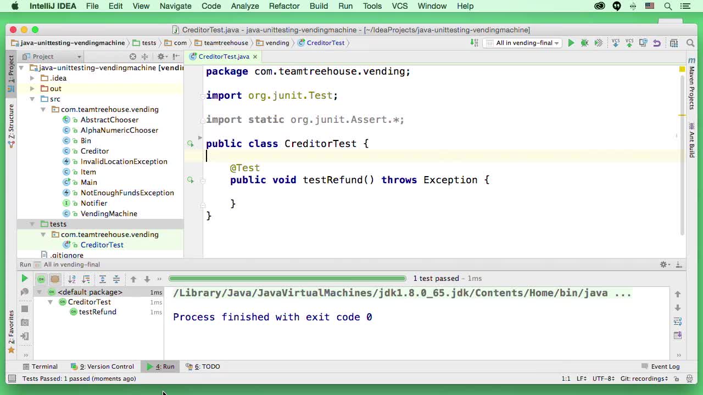Rerun the tests in the Run panel

(x=25, y=279)
